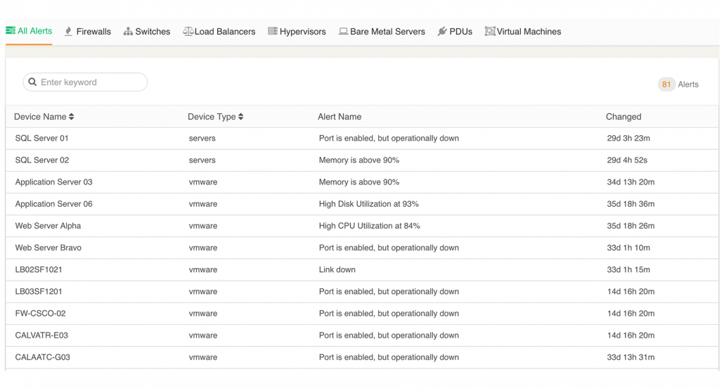Click the Changed column header
Screen dimensions: 724x389
(x=623, y=117)
